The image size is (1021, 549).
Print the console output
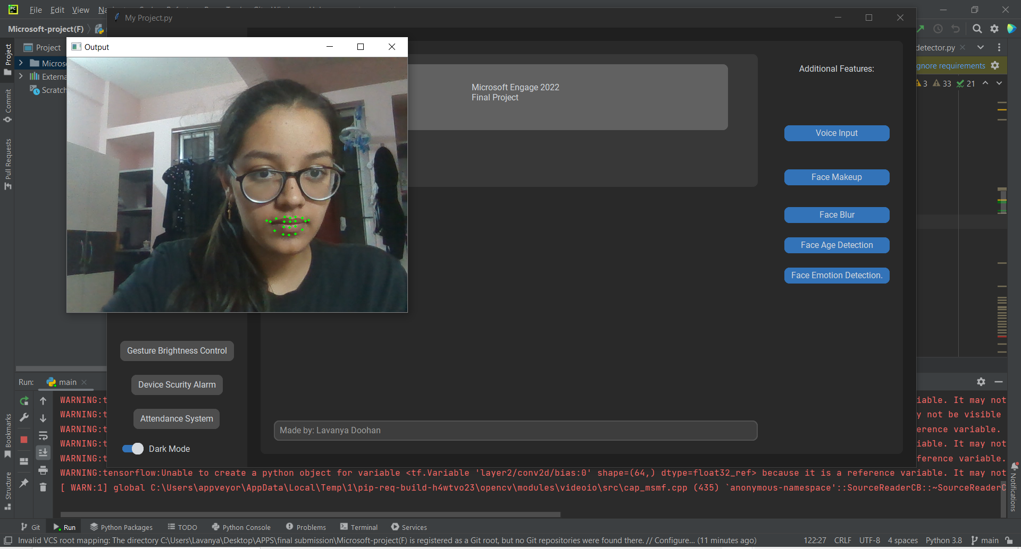point(43,470)
